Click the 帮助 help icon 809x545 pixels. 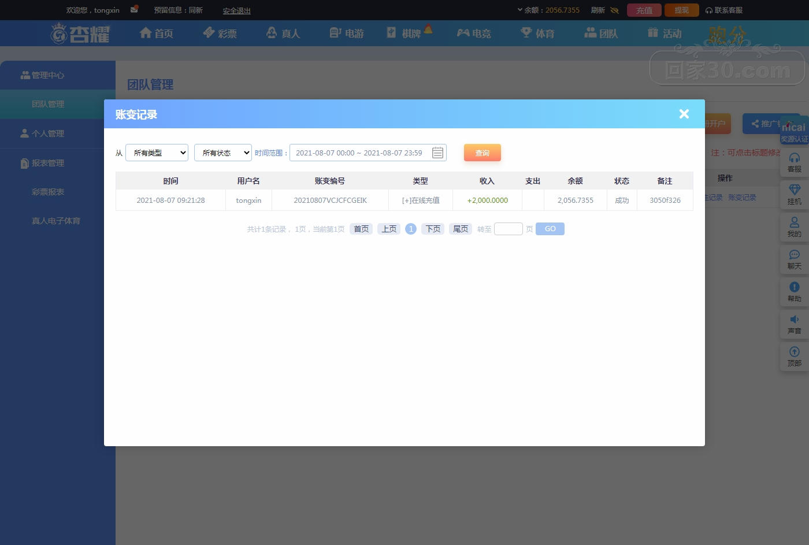795,287
